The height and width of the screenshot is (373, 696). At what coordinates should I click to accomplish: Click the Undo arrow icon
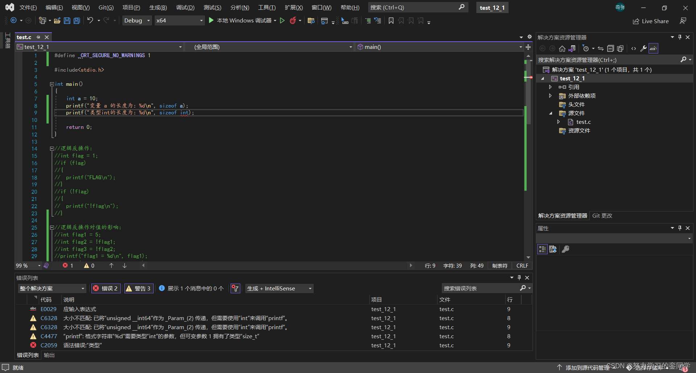click(x=90, y=21)
